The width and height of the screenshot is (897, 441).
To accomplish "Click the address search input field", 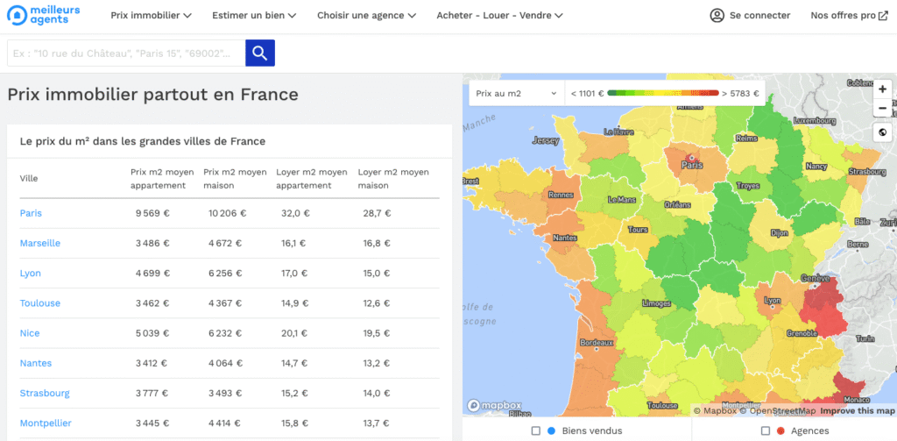I will click(126, 53).
